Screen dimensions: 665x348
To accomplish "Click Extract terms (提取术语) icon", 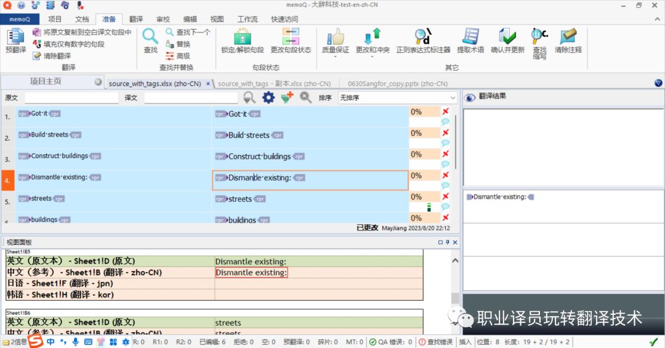I will point(470,41).
